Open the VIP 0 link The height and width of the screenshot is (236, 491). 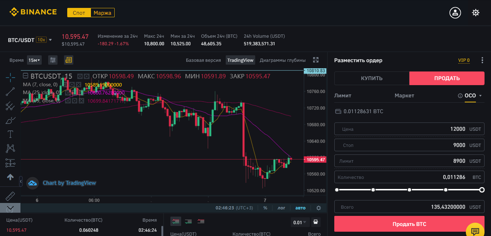[464, 60]
